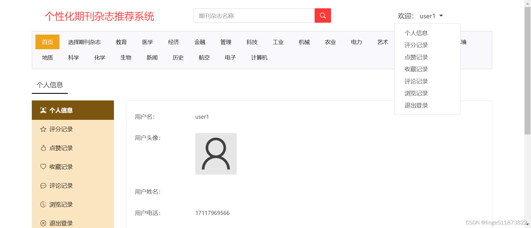Viewport: 531px width, 228px height.
Task: Select the 金融 category
Action: click(200, 42)
